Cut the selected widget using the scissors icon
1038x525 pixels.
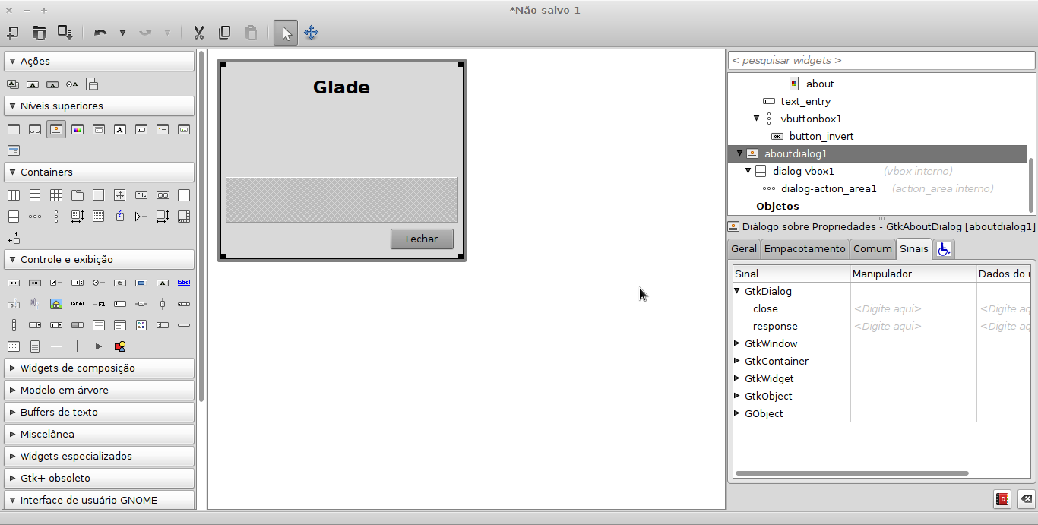tap(198, 32)
